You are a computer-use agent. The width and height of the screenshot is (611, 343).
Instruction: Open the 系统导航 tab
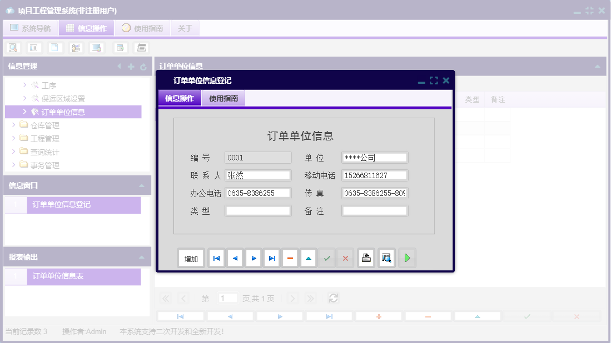coord(31,27)
